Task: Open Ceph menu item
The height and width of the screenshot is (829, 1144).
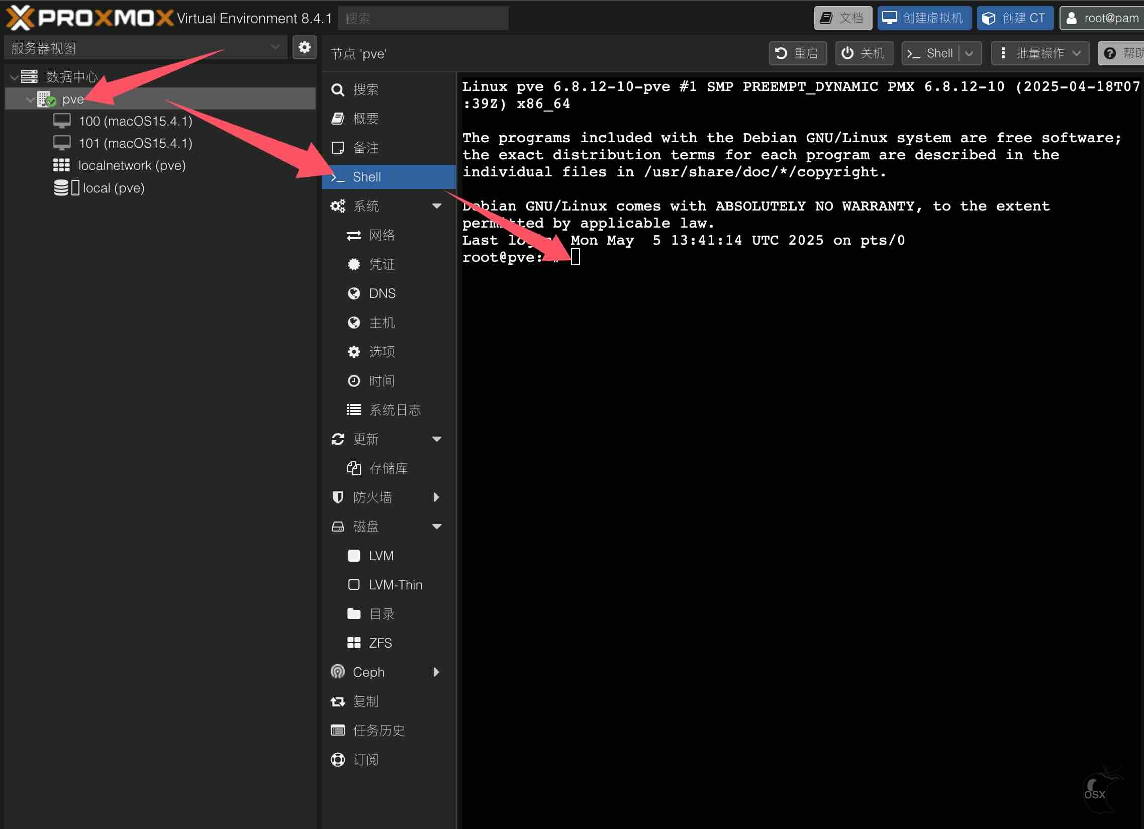Action: coord(389,672)
